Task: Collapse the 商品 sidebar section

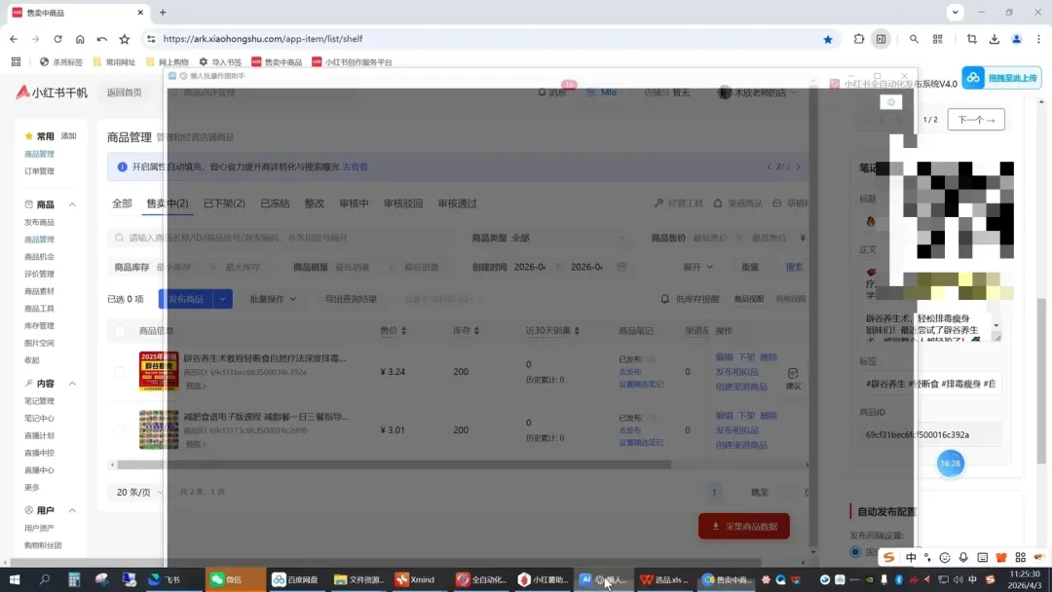Action: pyautogui.click(x=72, y=204)
